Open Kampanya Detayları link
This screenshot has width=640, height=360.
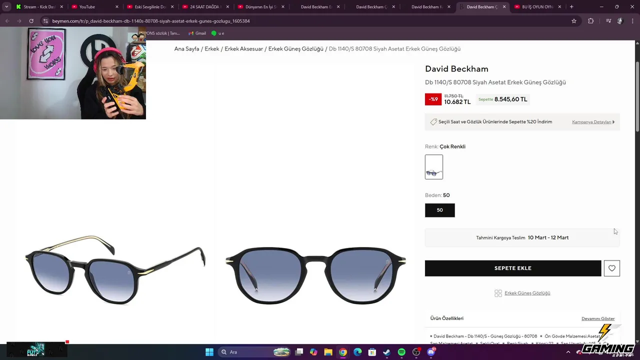[x=593, y=122]
